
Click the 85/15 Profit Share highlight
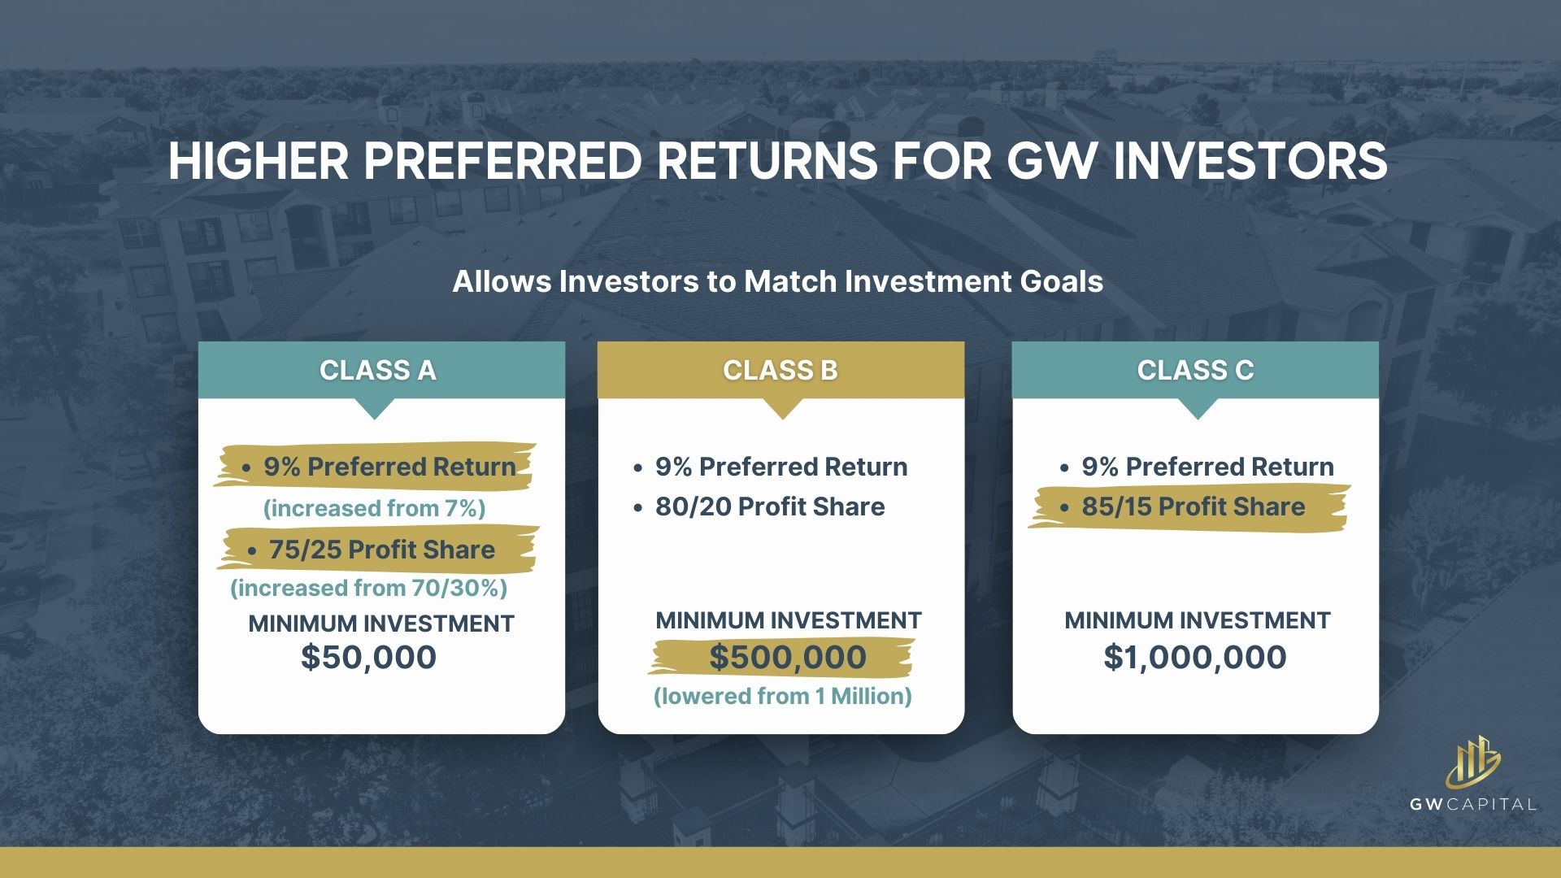coord(1192,506)
